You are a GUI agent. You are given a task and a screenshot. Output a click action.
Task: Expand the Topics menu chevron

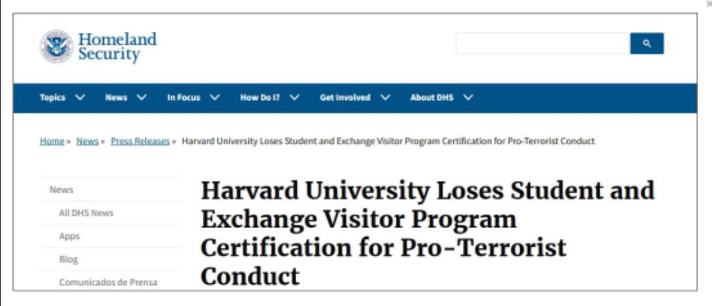point(80,97)
